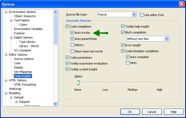Select Key Mappings in the tree
Screen dimensions: 186x118
tap(23, 72)
